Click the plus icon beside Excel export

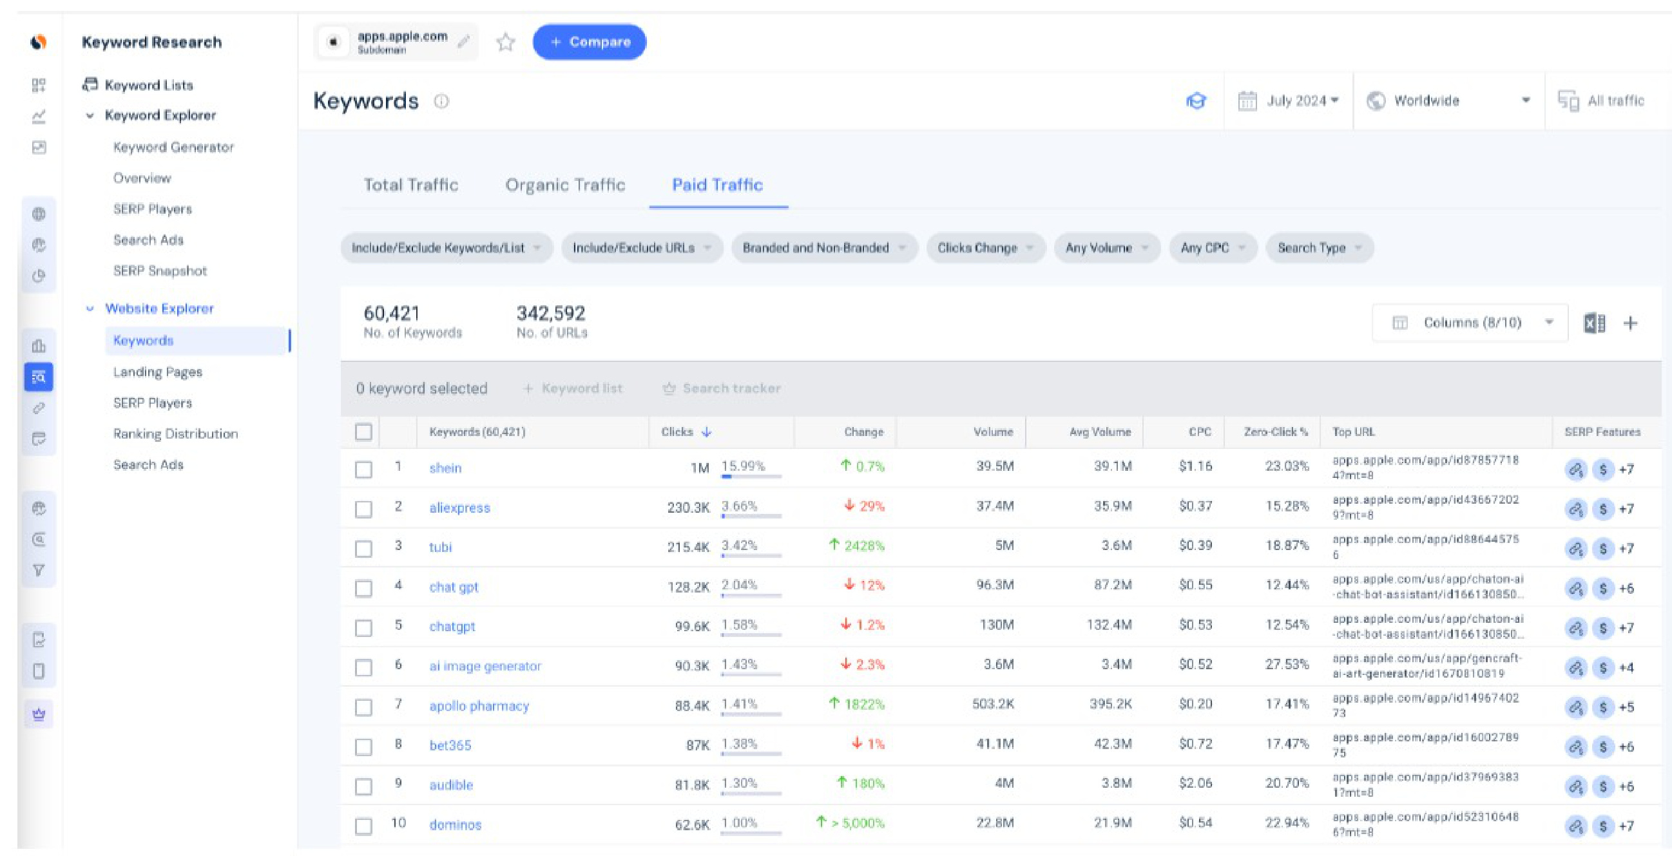point(1630,323)
